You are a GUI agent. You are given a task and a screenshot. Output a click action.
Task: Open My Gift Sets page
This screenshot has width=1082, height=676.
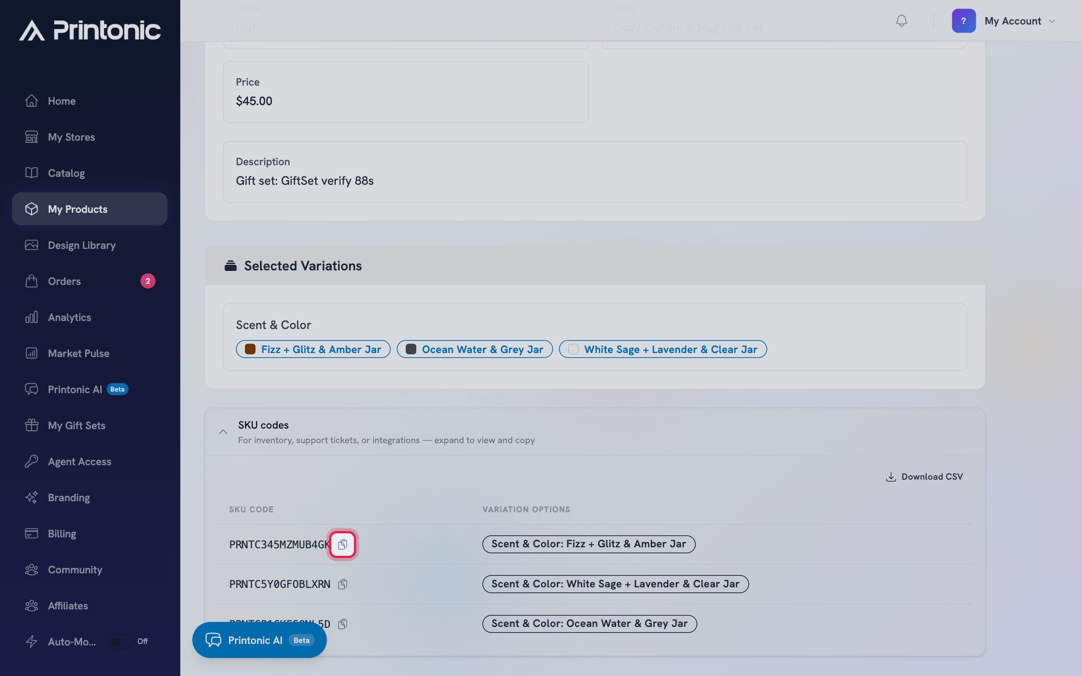[90, 426]
